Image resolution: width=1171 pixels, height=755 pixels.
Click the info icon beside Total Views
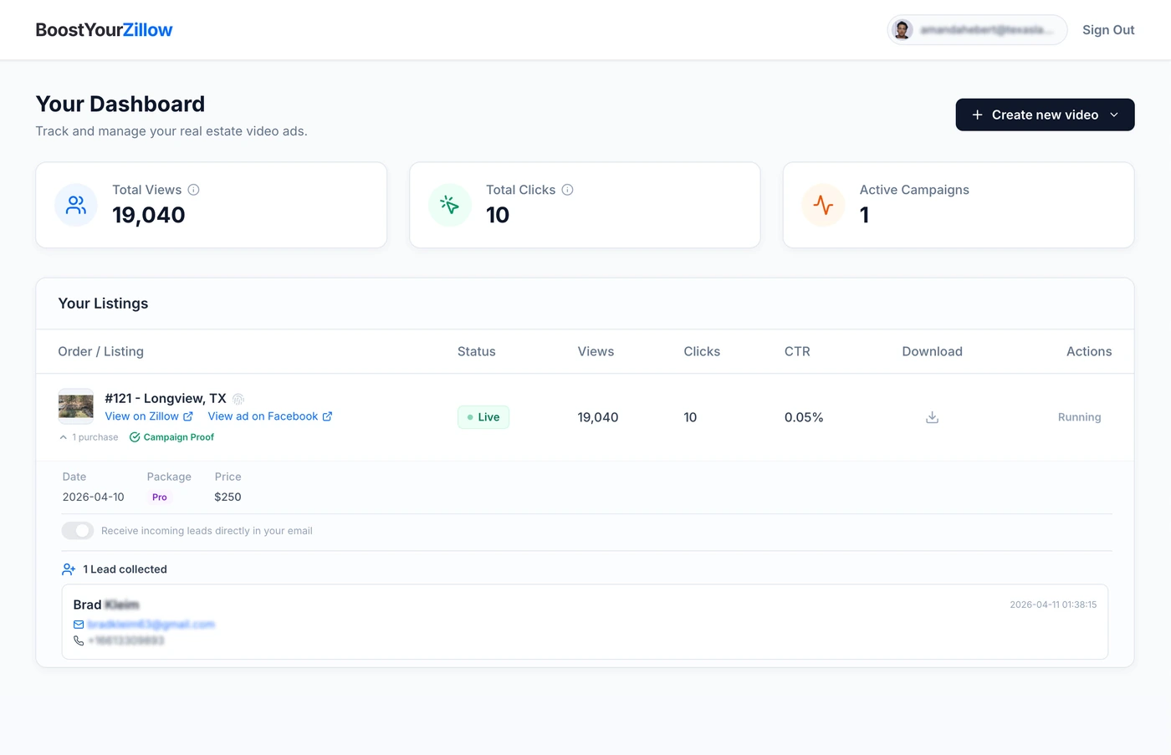coord(194,189)
